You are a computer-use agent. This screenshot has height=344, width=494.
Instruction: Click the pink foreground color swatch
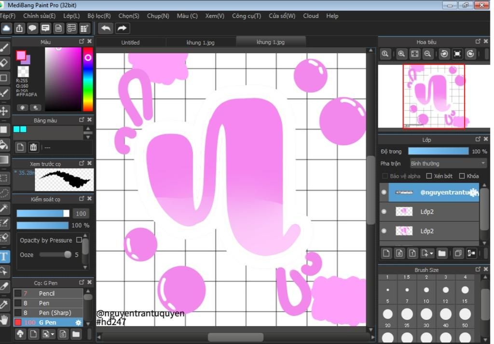click(x=21, y=56)
